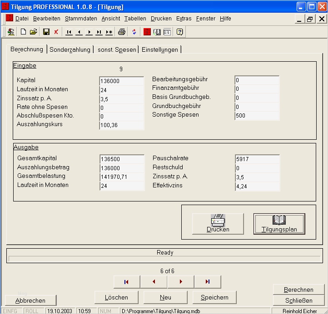The height and width of the screenshot is (314, 328).
Task: Open the Tabellen menu
Action: (135, 19)
